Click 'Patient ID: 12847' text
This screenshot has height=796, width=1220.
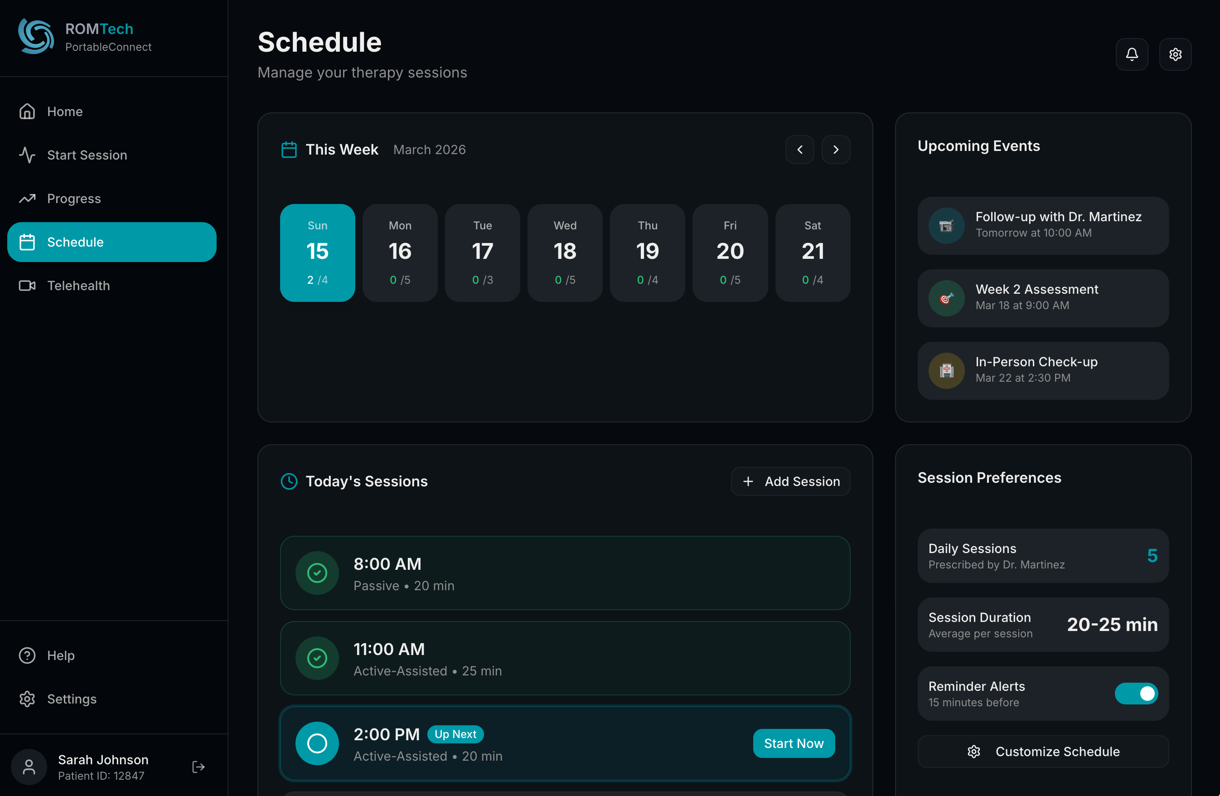101,776
